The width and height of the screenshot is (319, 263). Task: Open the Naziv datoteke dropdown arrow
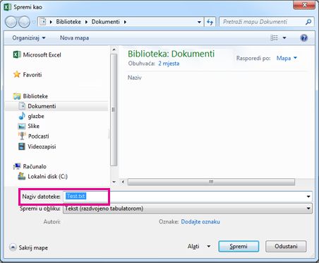(x=308, y=197)
